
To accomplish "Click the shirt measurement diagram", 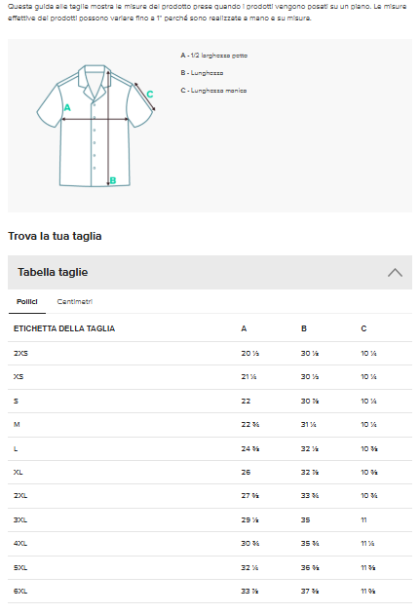I will click(95, 126).
